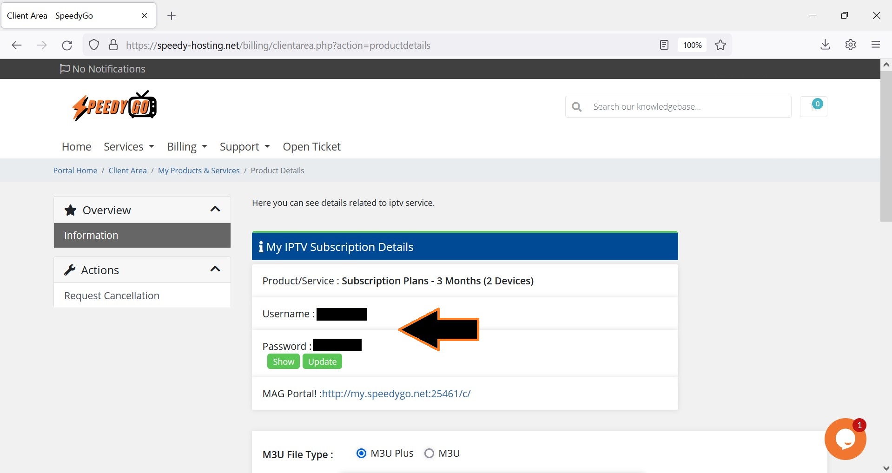Click the browser forward arrow
The height and width of the screenshot is (473, 892).
(x=42, y=45)
